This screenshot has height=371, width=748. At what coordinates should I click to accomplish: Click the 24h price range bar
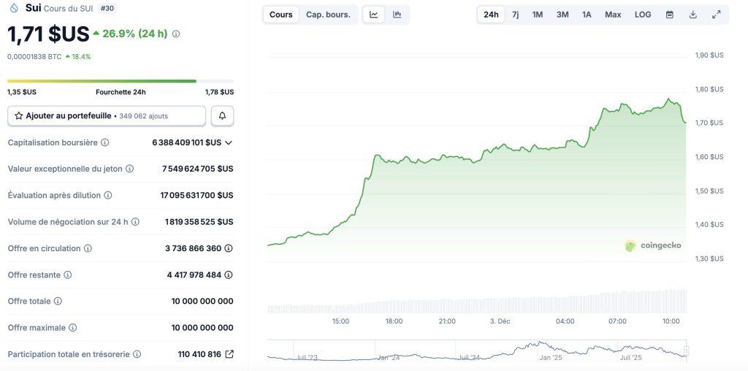121,81
